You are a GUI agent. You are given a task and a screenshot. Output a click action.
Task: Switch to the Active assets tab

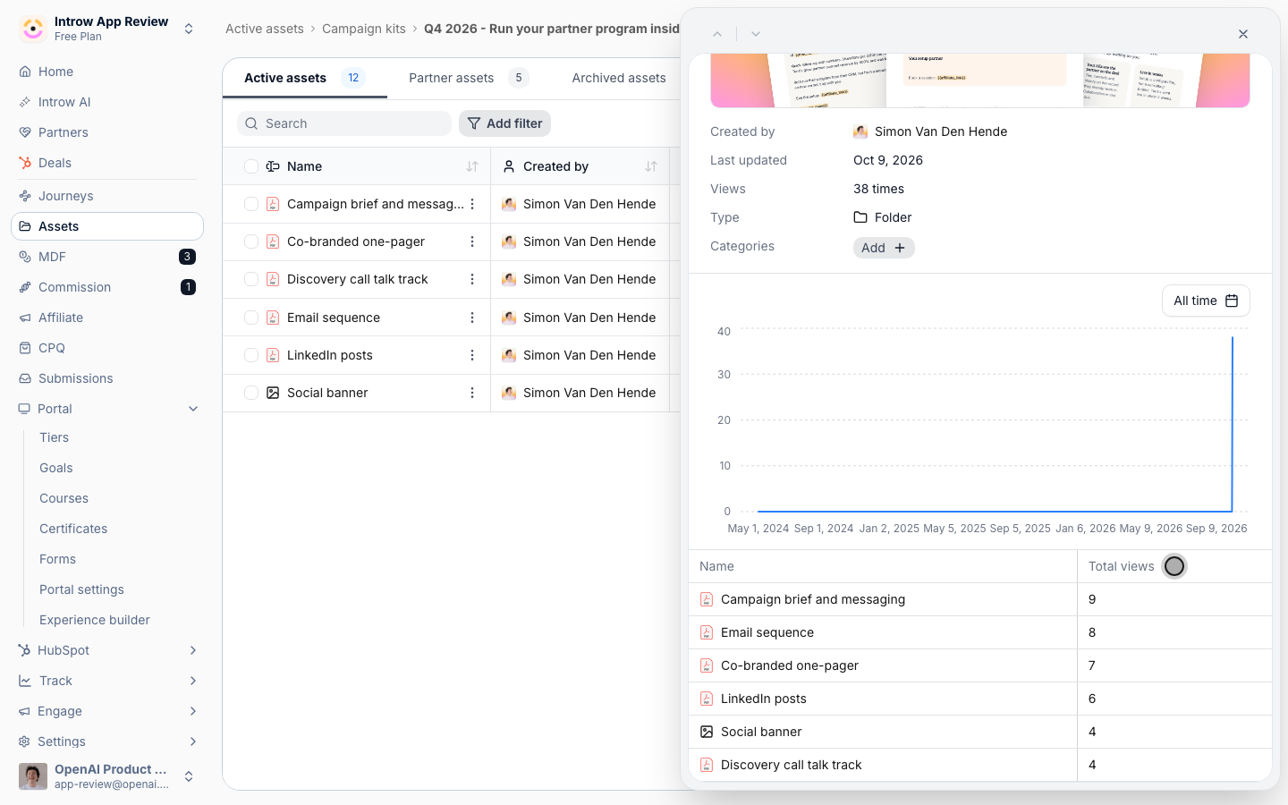(x=305, y=78)
